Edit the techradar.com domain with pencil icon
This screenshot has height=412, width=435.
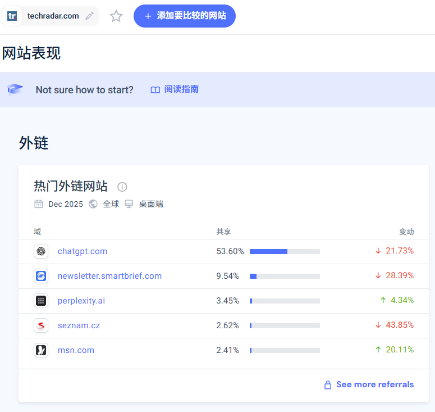pyautogui.click(x=89, y=16)
